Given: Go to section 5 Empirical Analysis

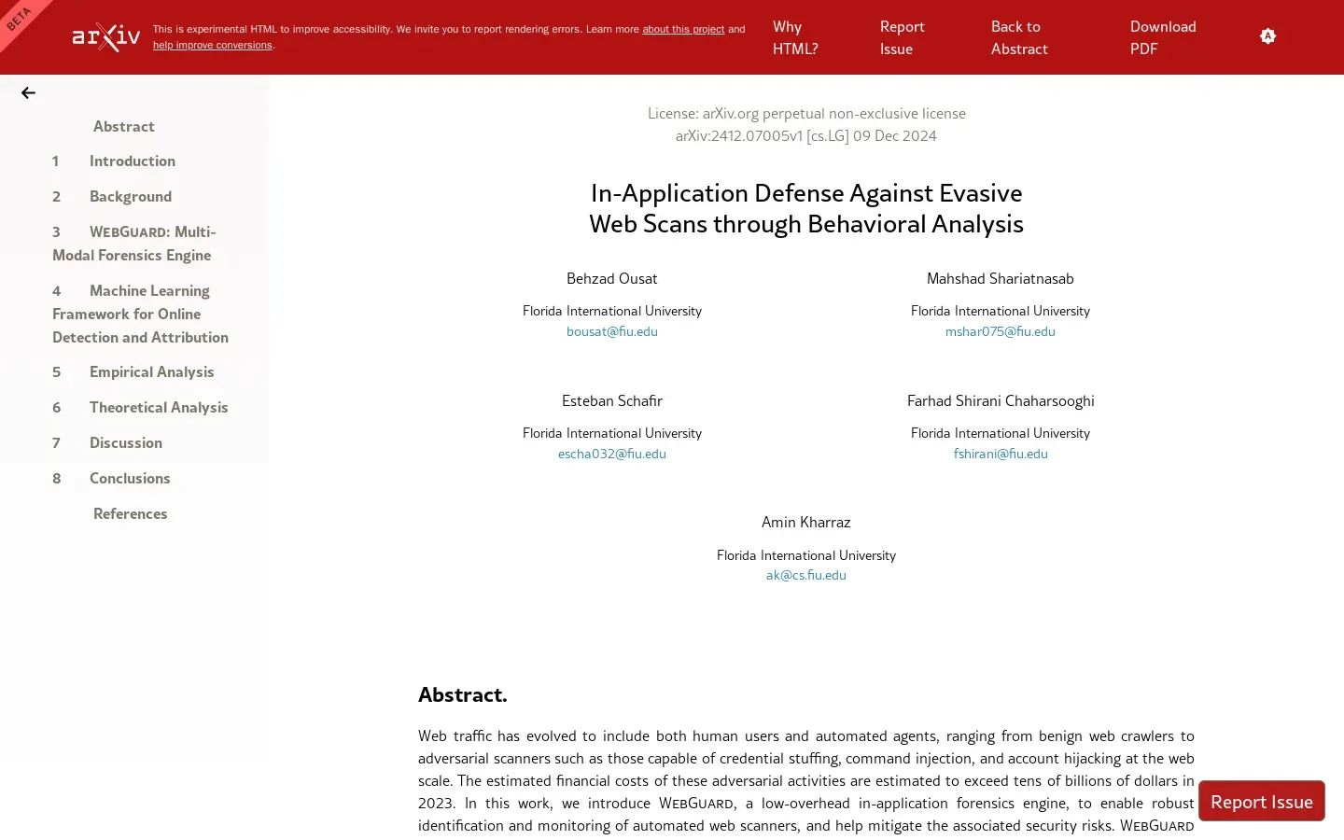Looking at the screenshot, I should tap(151, 371).
